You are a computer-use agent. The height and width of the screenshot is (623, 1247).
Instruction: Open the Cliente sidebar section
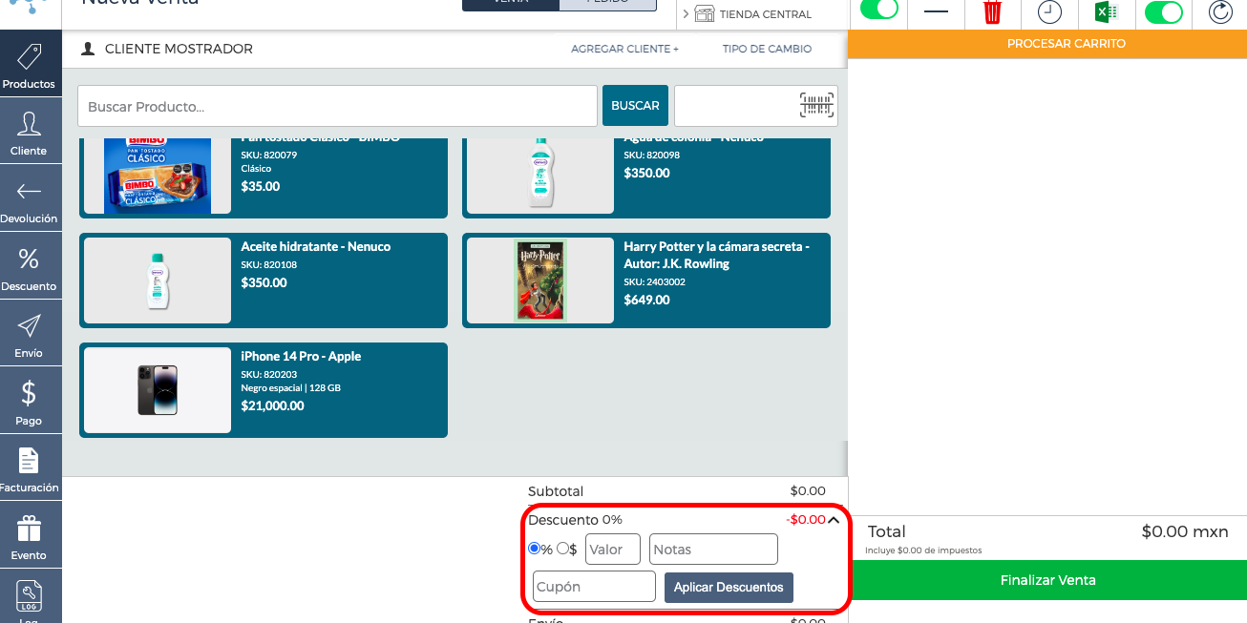click(30, 131)
